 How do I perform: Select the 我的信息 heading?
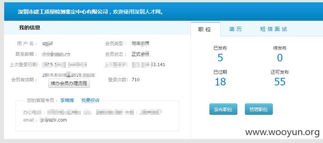[29, 27]
